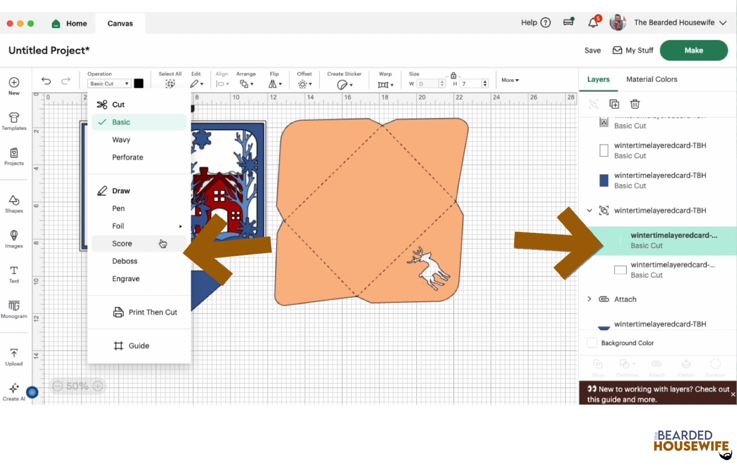
Task: Open the Basic Cut operation dropdown
Action: (109, 84)
